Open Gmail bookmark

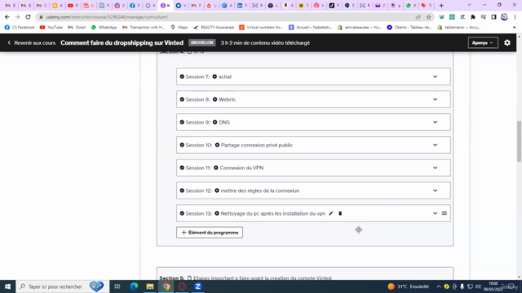tap(77, 27)
